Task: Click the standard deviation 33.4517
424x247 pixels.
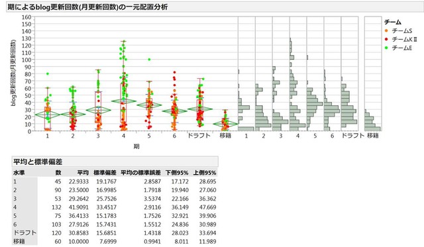Action: [107, 207]
